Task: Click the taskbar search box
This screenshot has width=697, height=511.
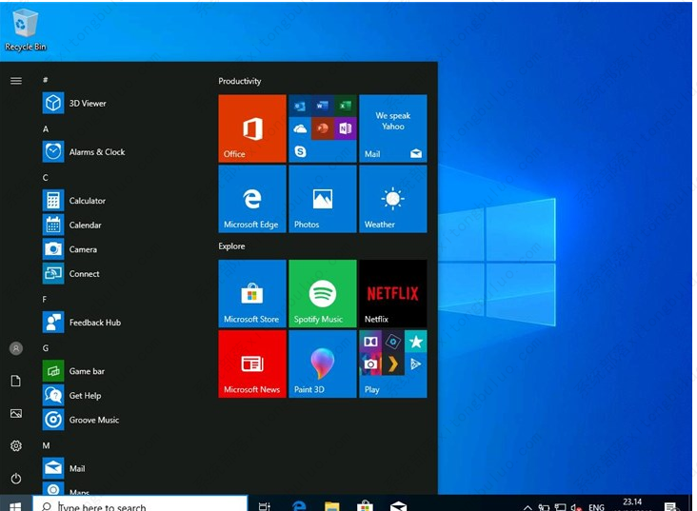Action: 141,506
